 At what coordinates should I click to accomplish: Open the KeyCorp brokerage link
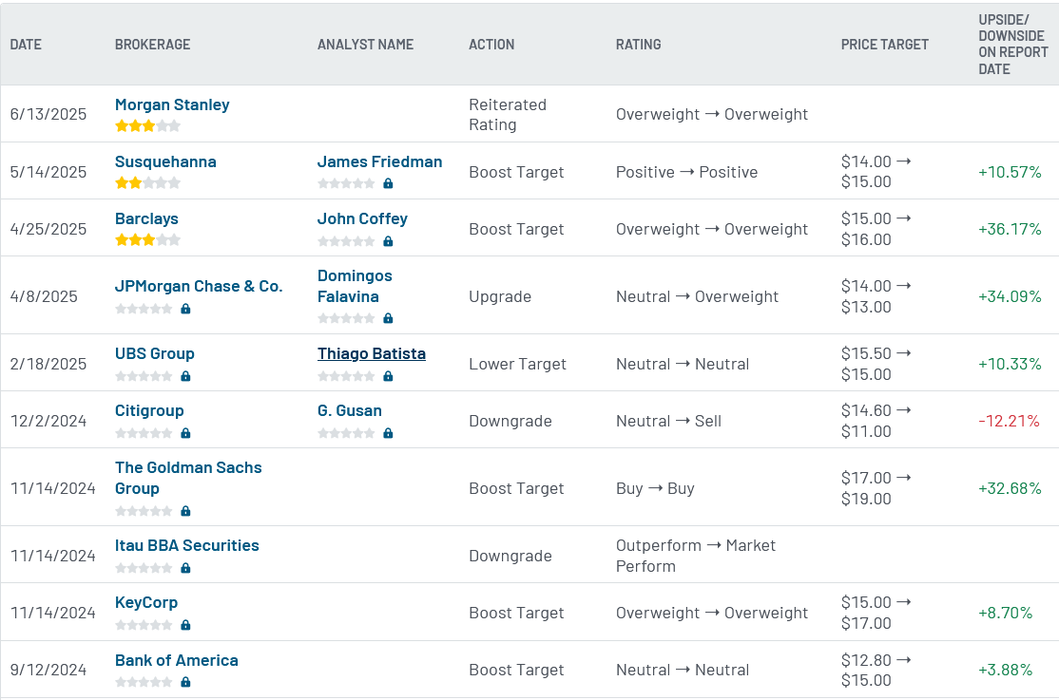coord(145,603)
